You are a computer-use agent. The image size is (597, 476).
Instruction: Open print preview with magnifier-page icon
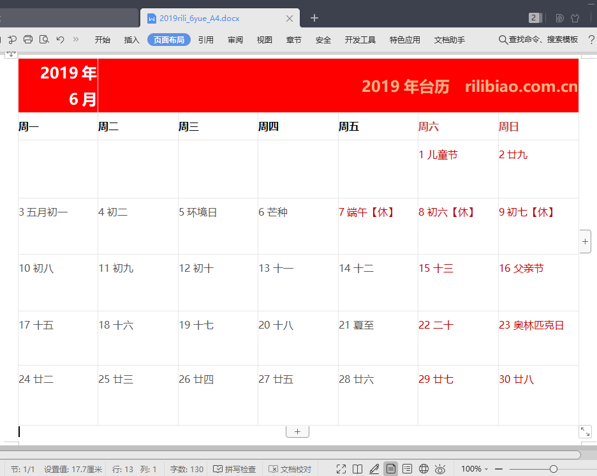coord(44,39)
